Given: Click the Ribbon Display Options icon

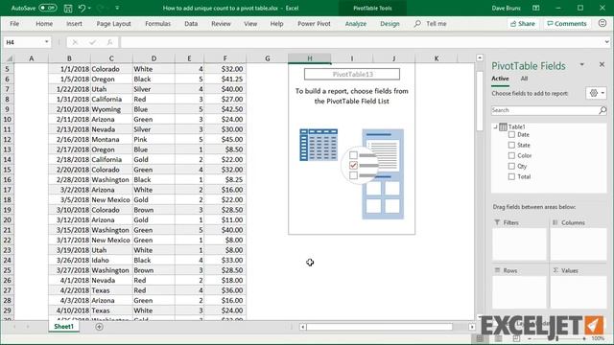Looking at the screenshot, I should point(536,8).
